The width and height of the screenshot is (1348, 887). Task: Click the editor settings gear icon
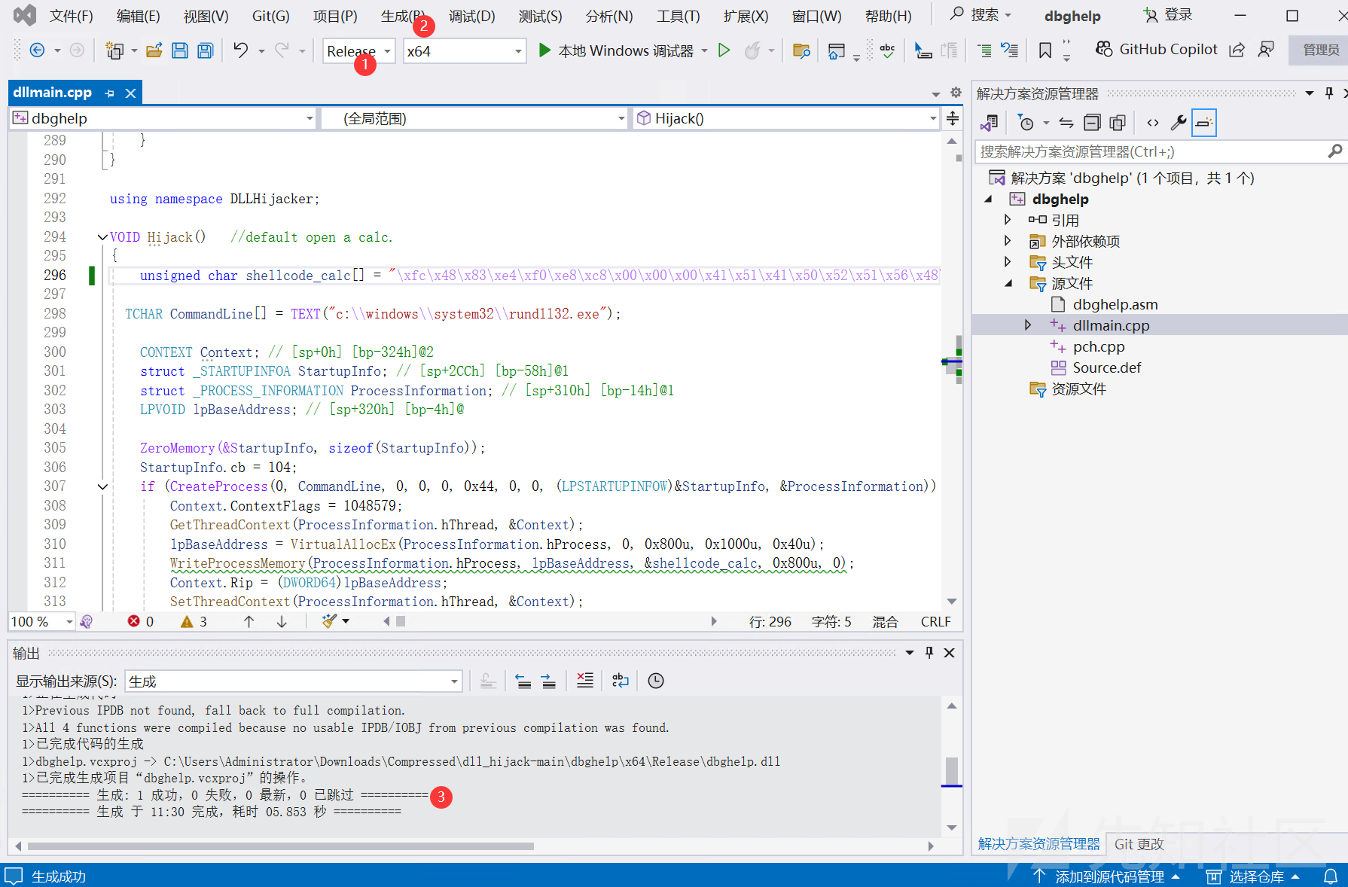point(956,93)
